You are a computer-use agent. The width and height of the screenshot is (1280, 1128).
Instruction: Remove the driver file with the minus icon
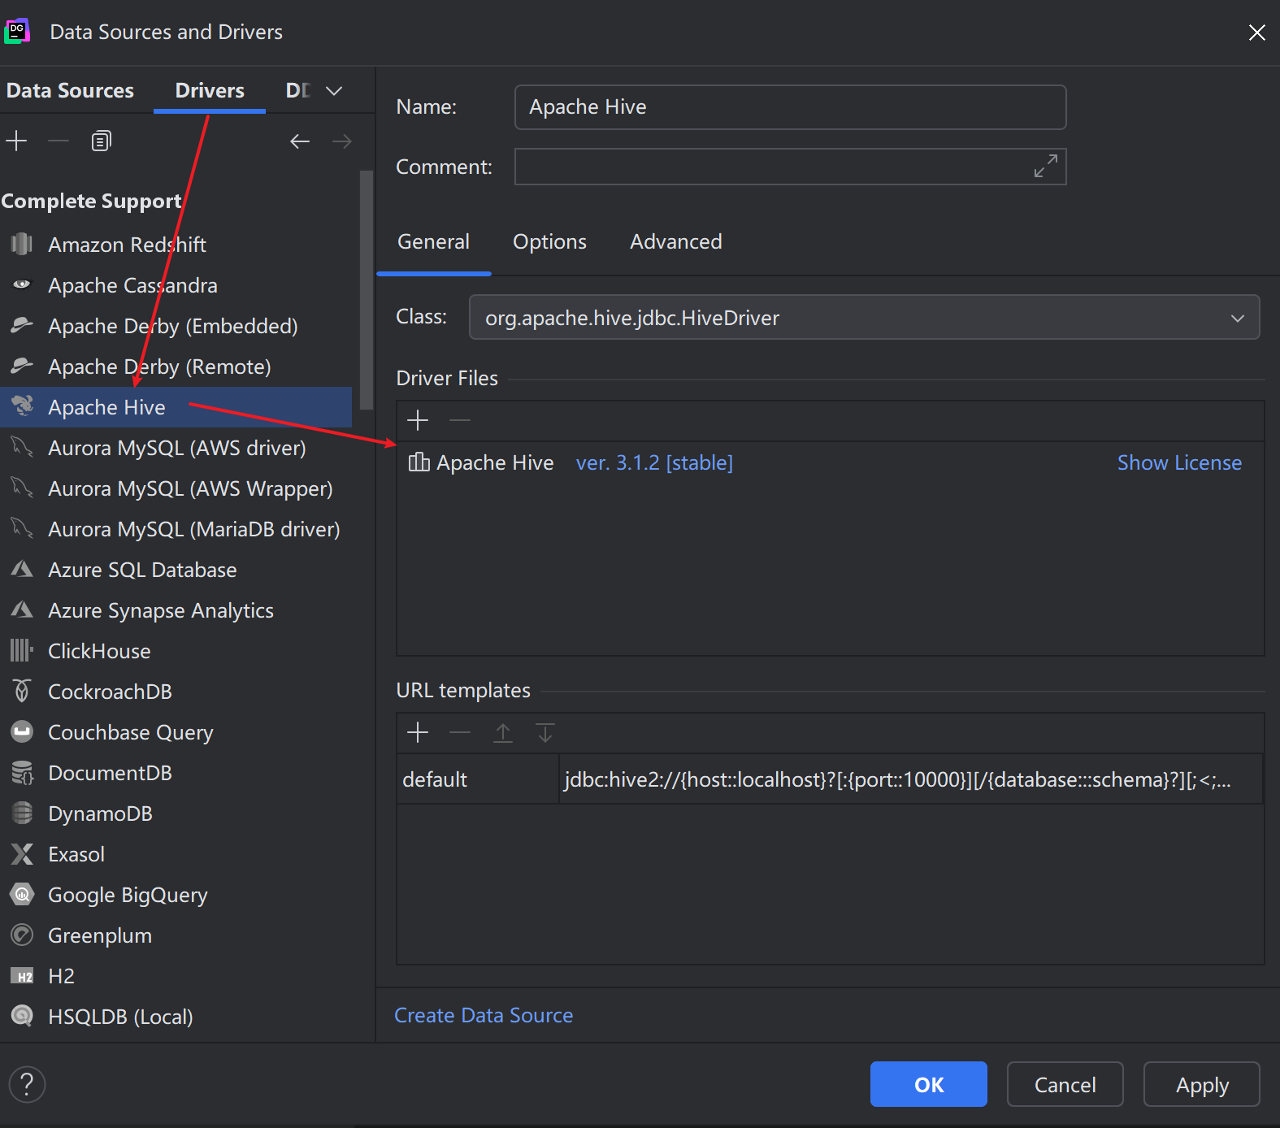pyautogui.click(x=460, y=420)
